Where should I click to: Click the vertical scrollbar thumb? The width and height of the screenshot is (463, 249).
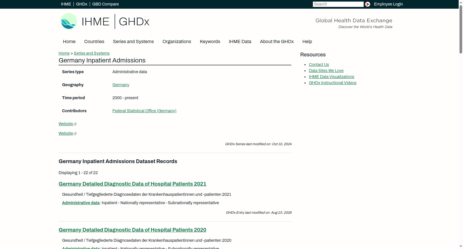point(461,29)
